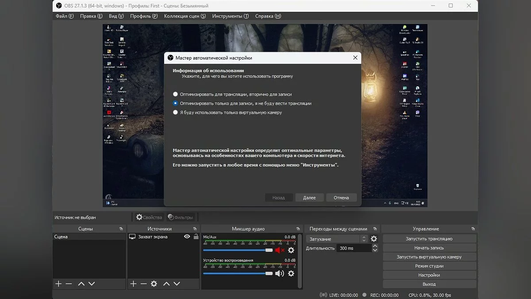The image size is (531, 299).
Task: Move source up in Источники panel
Action: coord(166,283)
